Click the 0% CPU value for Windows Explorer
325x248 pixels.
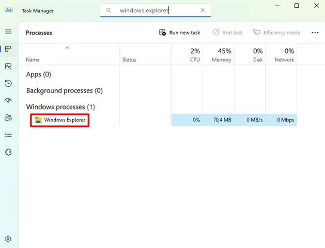click(x=196, y=120)
